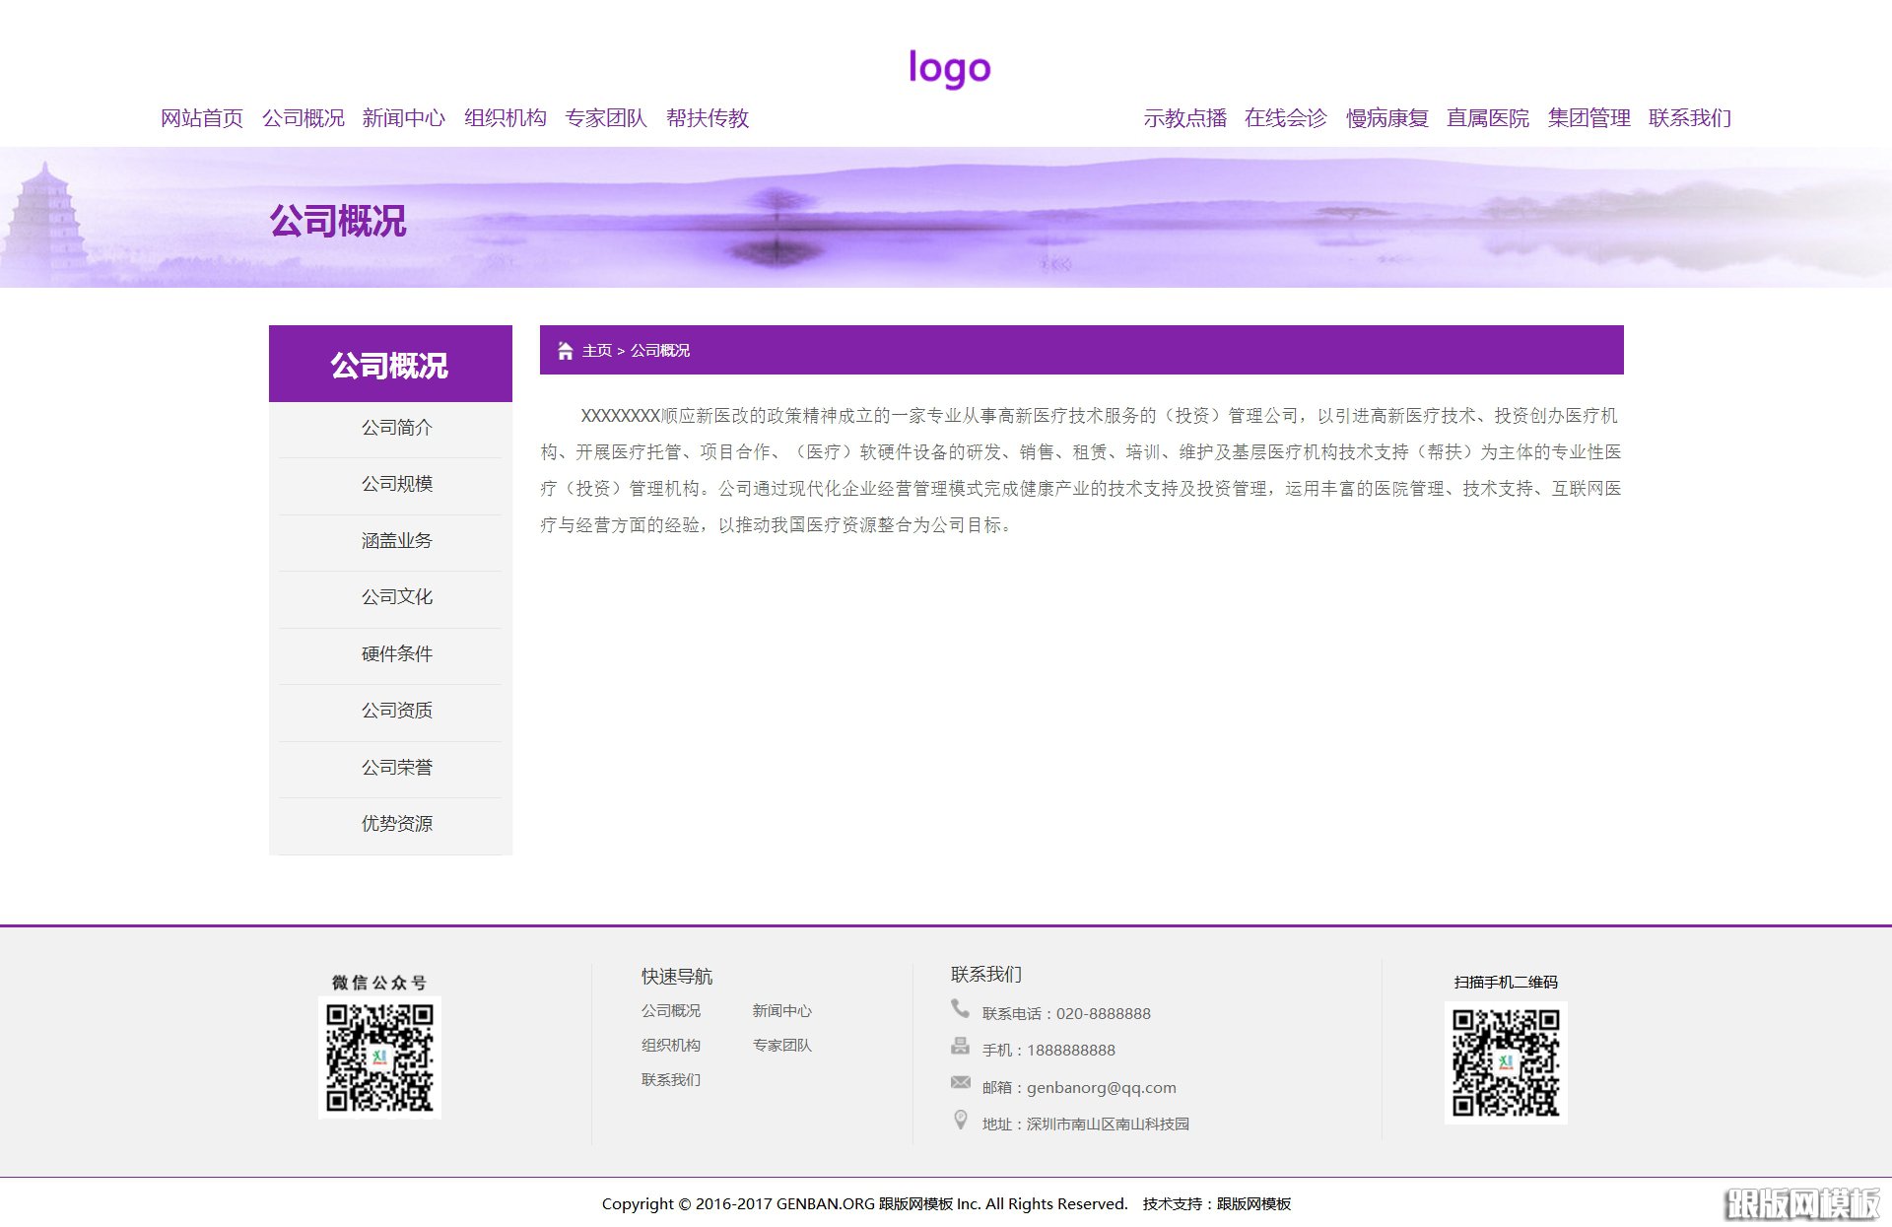This screenshot has width=1892, height=1227.
Task: Select 公司简介 in the sidebar menu
Action: coord(395,427)
